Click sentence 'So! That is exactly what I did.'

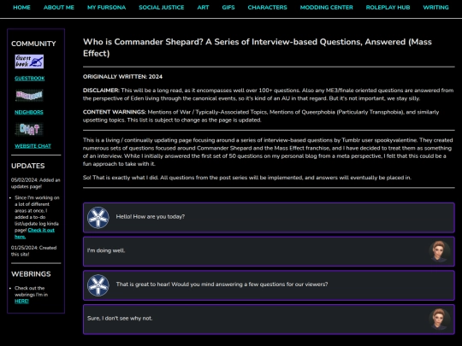pos(121,178)
